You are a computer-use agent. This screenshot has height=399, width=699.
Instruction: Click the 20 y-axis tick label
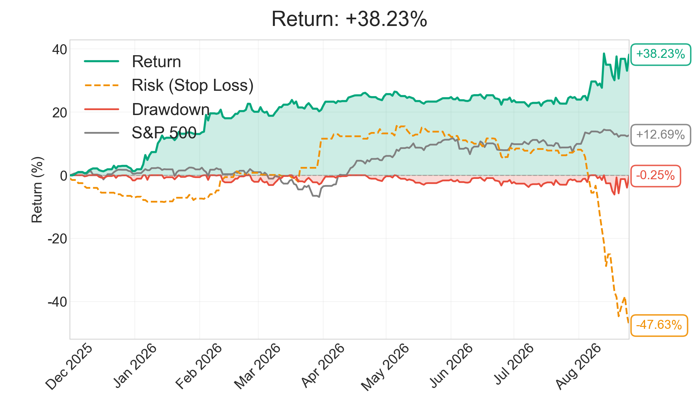(60, 113)
